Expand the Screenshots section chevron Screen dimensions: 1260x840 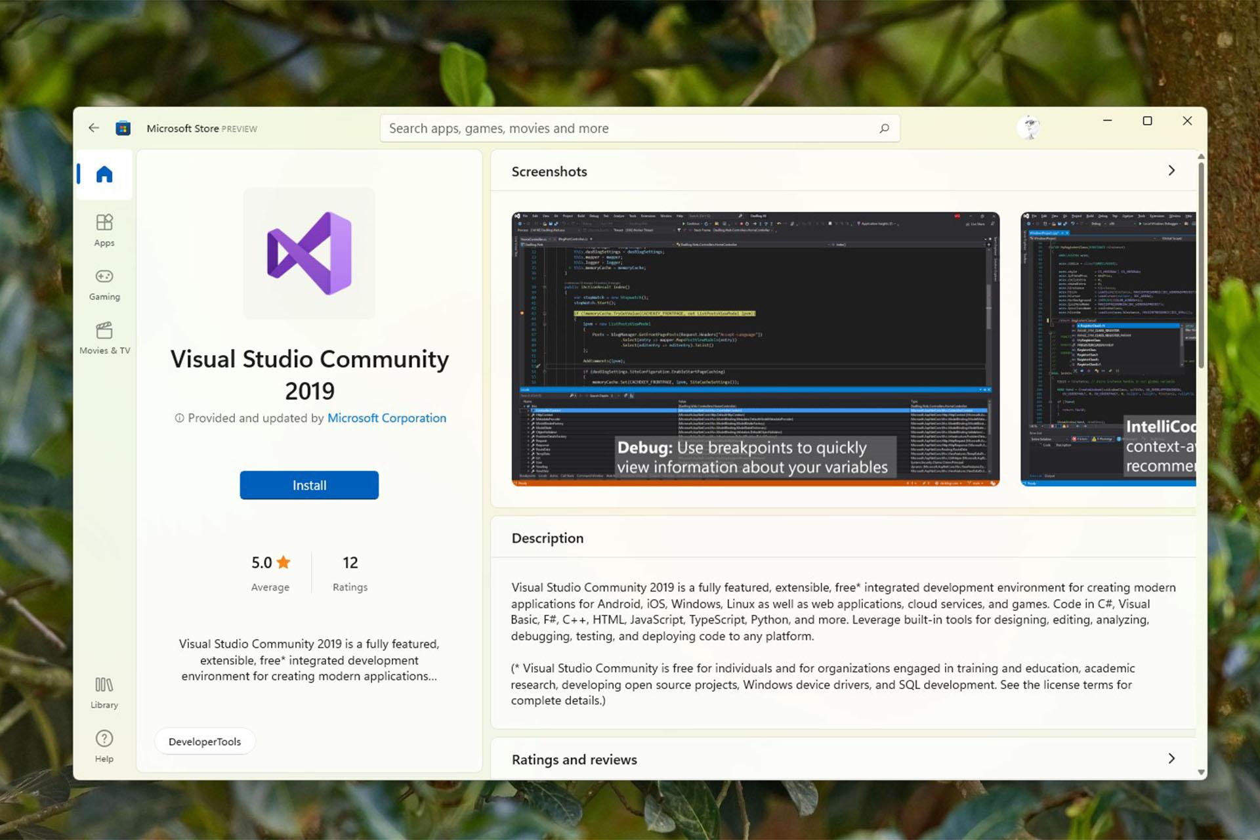coord(1171,171)
